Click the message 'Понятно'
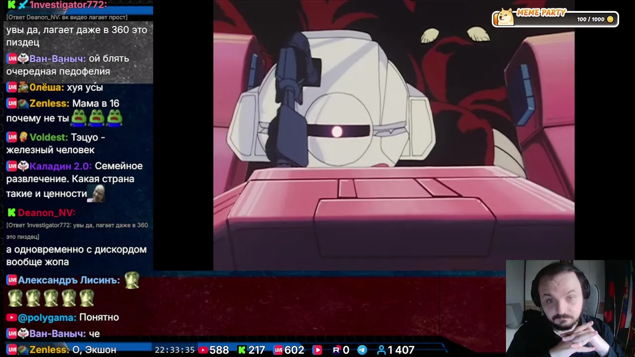Screen dimensions: 635x357 click(99, 317)
